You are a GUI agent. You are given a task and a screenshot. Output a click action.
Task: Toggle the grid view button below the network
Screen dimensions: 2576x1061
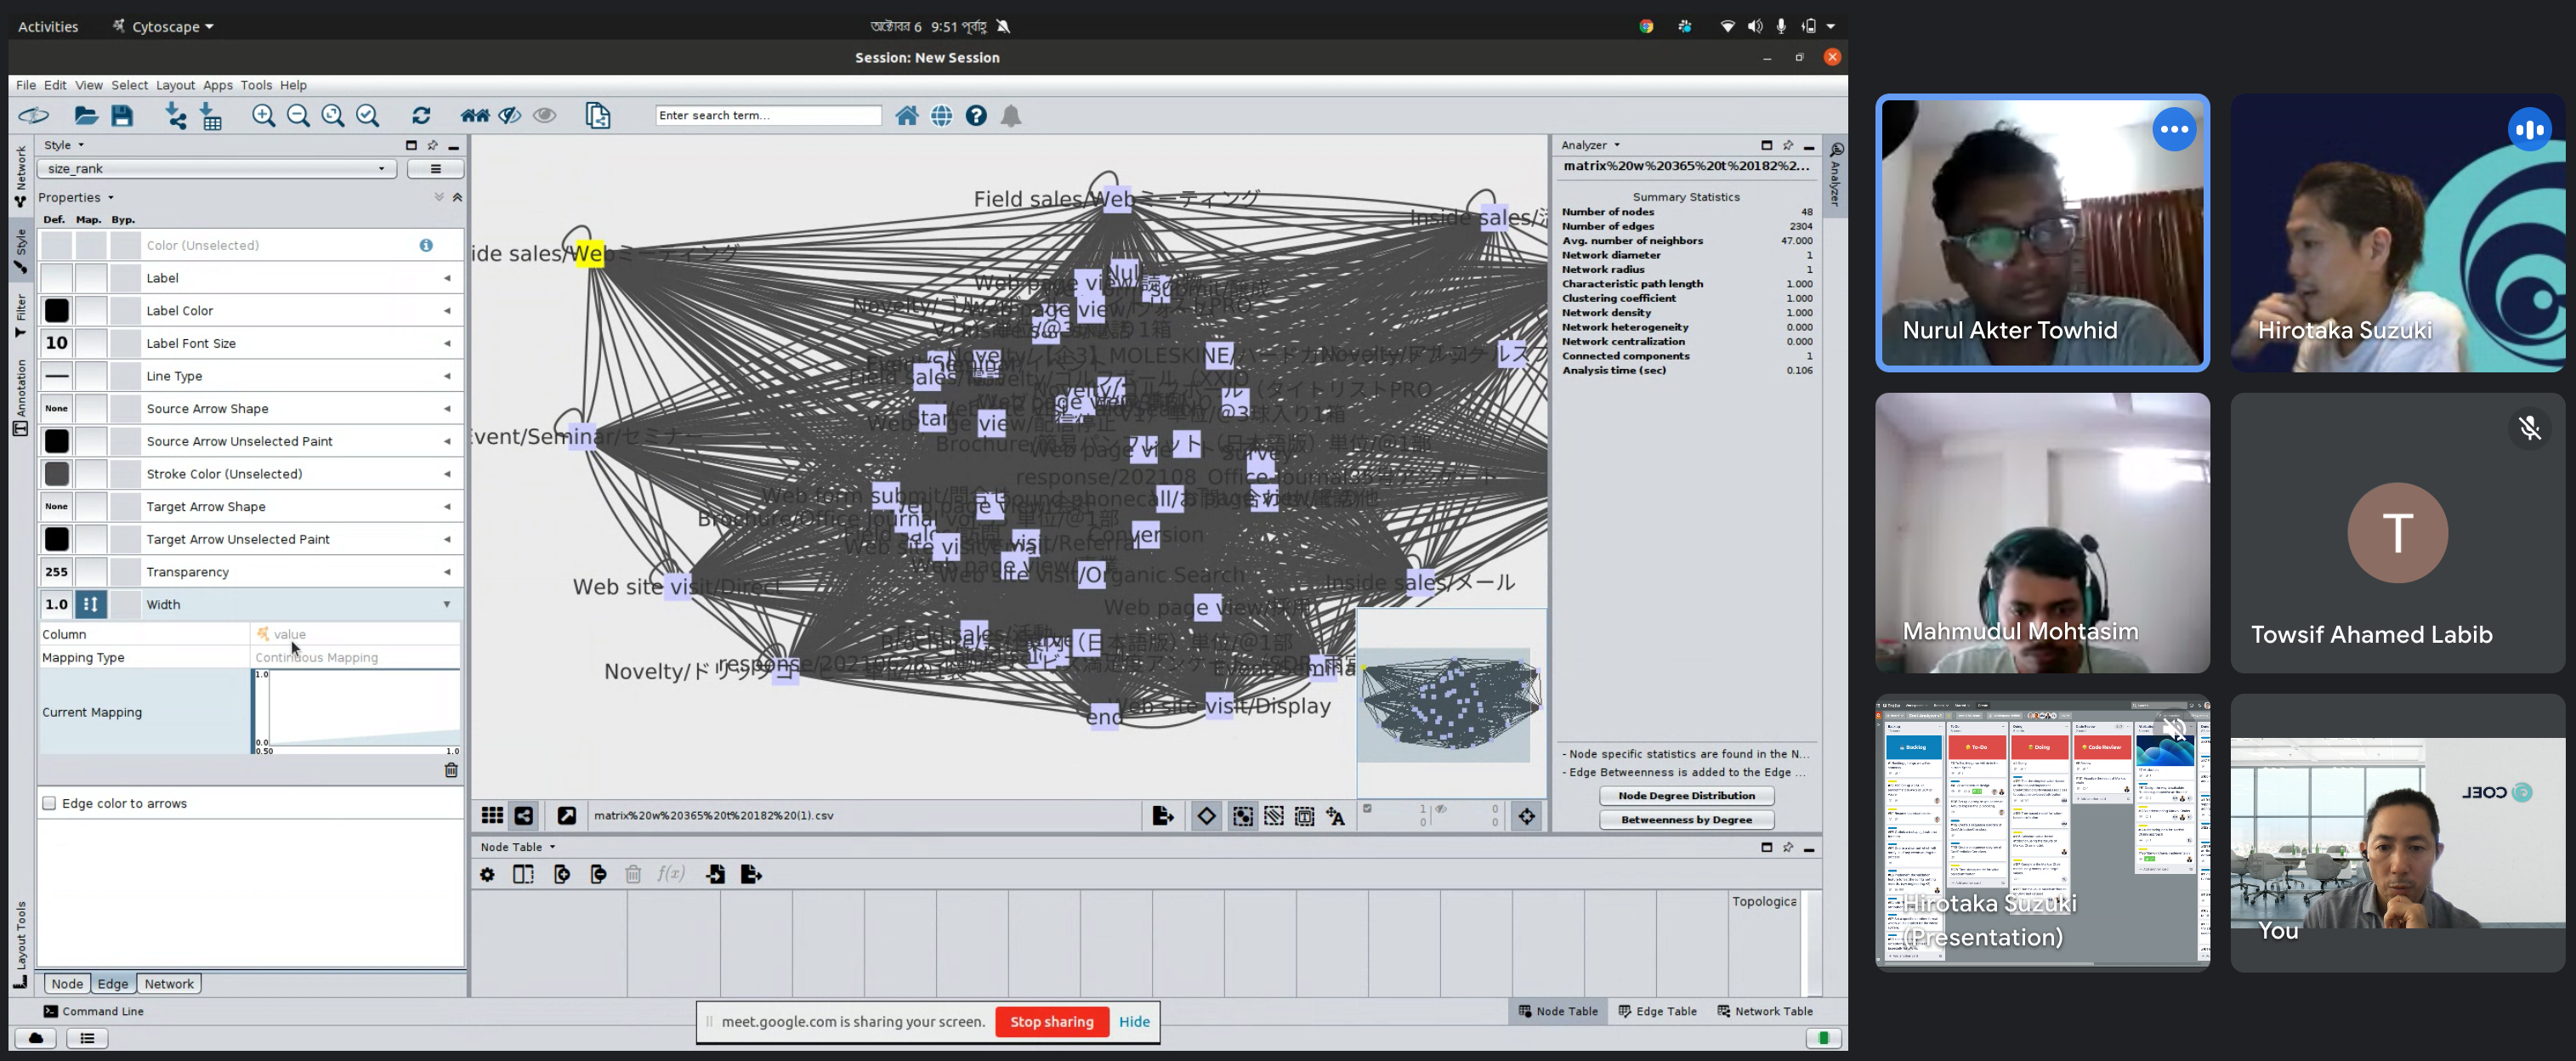coord(492,815)
